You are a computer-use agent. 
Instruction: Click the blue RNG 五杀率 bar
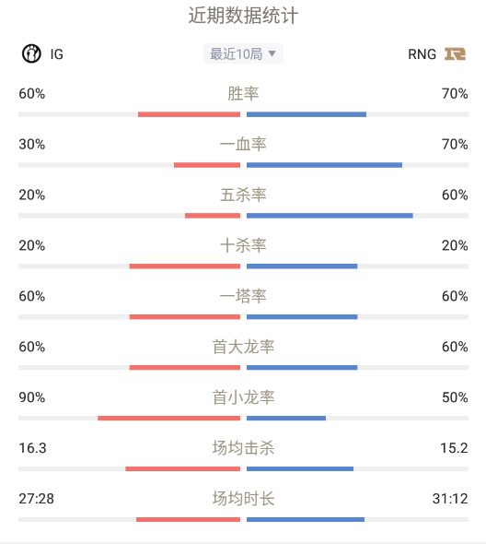tap(330, 216)
